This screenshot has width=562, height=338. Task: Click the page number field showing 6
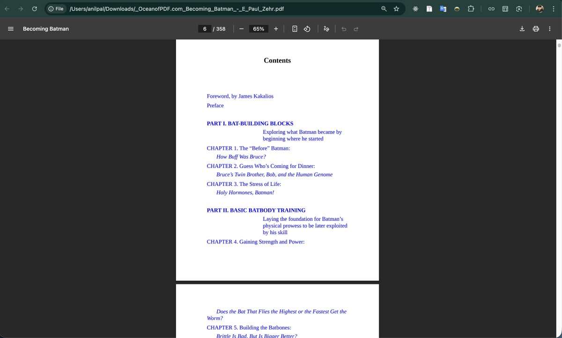[x=204, y=29]
